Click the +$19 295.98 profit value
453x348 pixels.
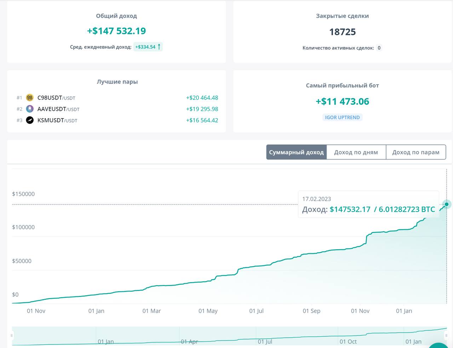point(202,109)
